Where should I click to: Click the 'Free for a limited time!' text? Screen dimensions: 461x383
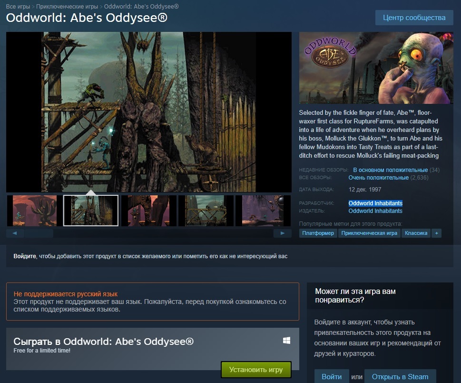pyautogui.click(x=42, y=350)
